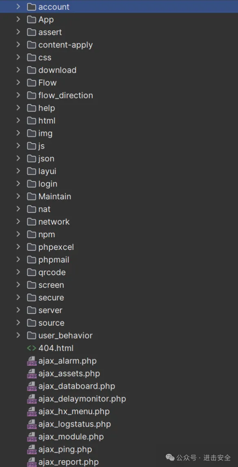
Task: Open the ajax_hx_menu.php file
Action: pyautogui.click(x=119, y=411)
